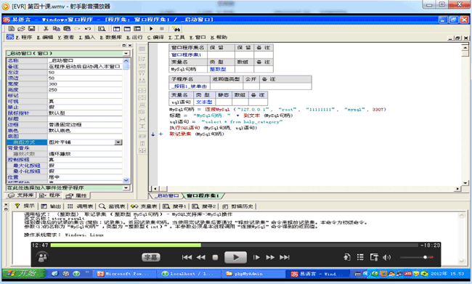Click the player playlist icon

click(360, 257)
